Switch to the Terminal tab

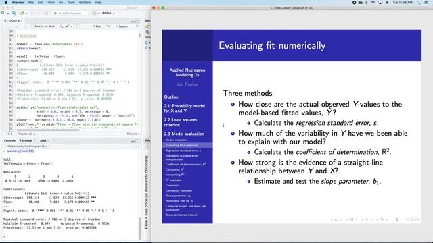(x=26, y=140)
